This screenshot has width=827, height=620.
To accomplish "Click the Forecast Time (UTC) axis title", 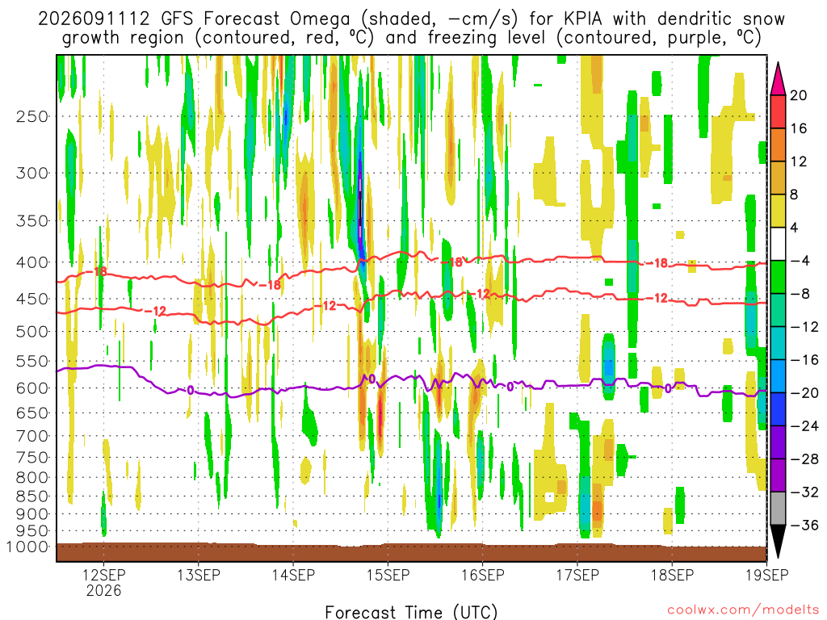I will [x=411, y=612].
